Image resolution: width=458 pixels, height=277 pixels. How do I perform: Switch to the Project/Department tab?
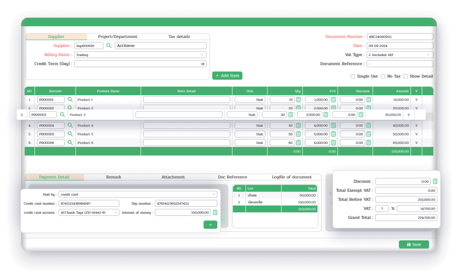coord(118,37)
